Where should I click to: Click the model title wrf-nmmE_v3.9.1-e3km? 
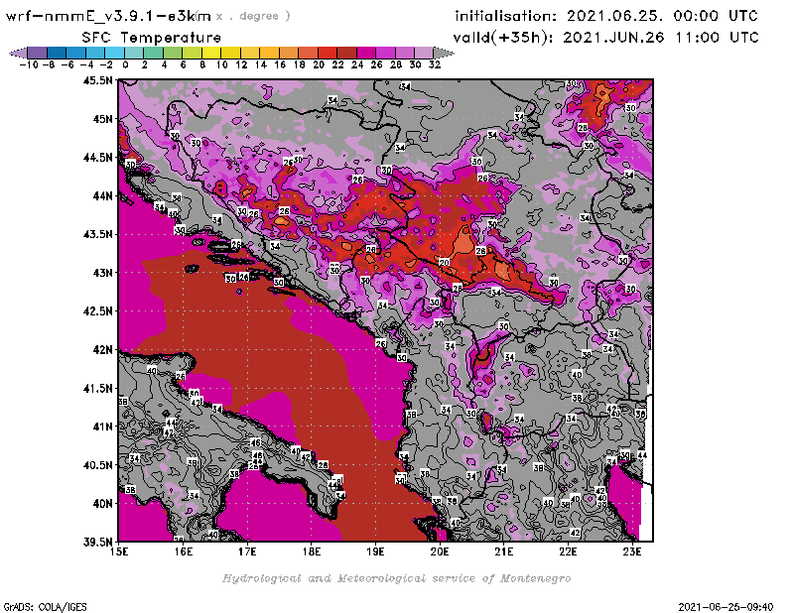coord(108,16)
